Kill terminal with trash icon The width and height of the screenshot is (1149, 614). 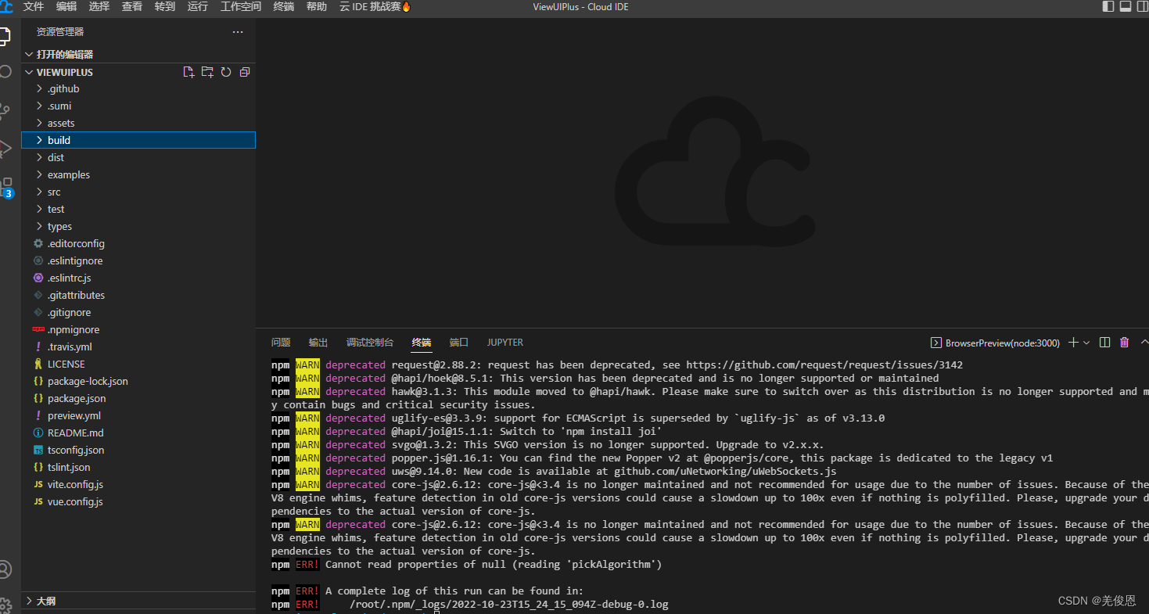click(1124, 343)
